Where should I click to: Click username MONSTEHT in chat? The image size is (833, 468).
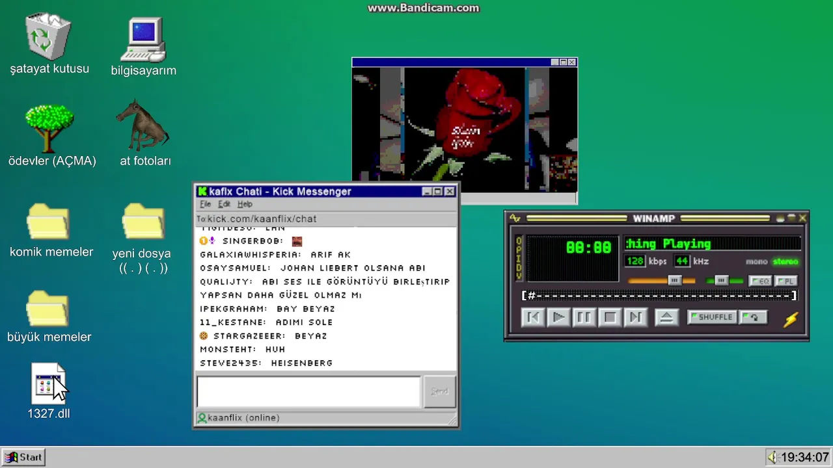(x=228, y=350)
